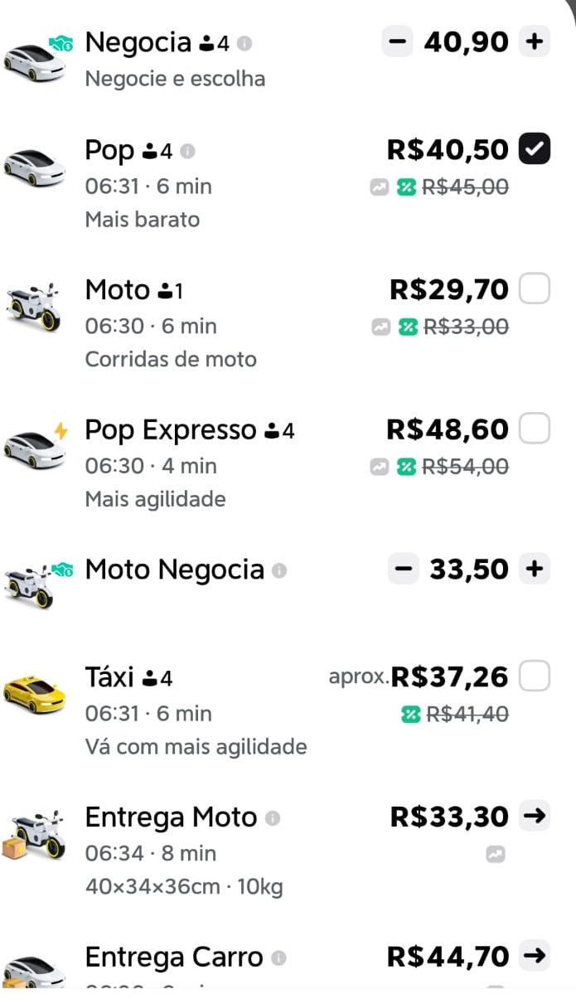Click the green discount icon under Táxi price
This screenshot has width=576, height=999.
click(x=409, y=714)
